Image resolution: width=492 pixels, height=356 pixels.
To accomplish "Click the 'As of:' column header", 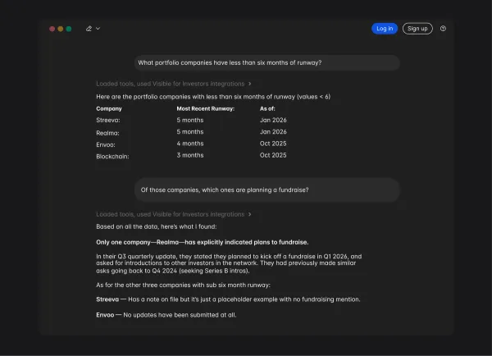I will click(268, 108).
